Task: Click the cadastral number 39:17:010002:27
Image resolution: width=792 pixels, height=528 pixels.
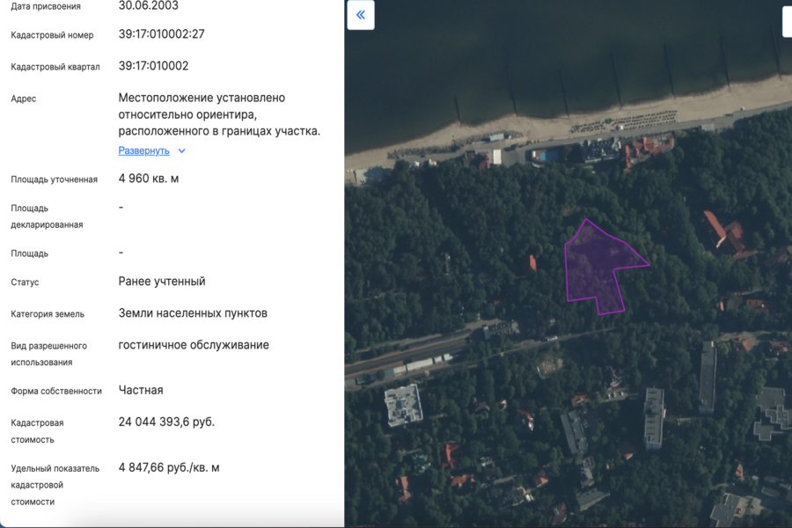Action: (161, 34)
